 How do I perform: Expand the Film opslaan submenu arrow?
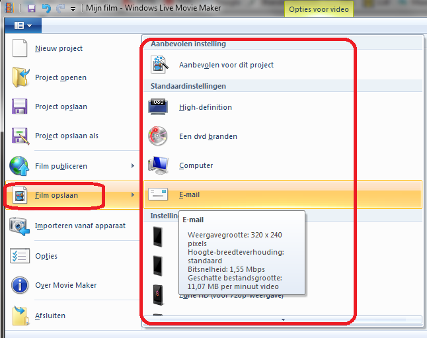[x=133, y=195]
